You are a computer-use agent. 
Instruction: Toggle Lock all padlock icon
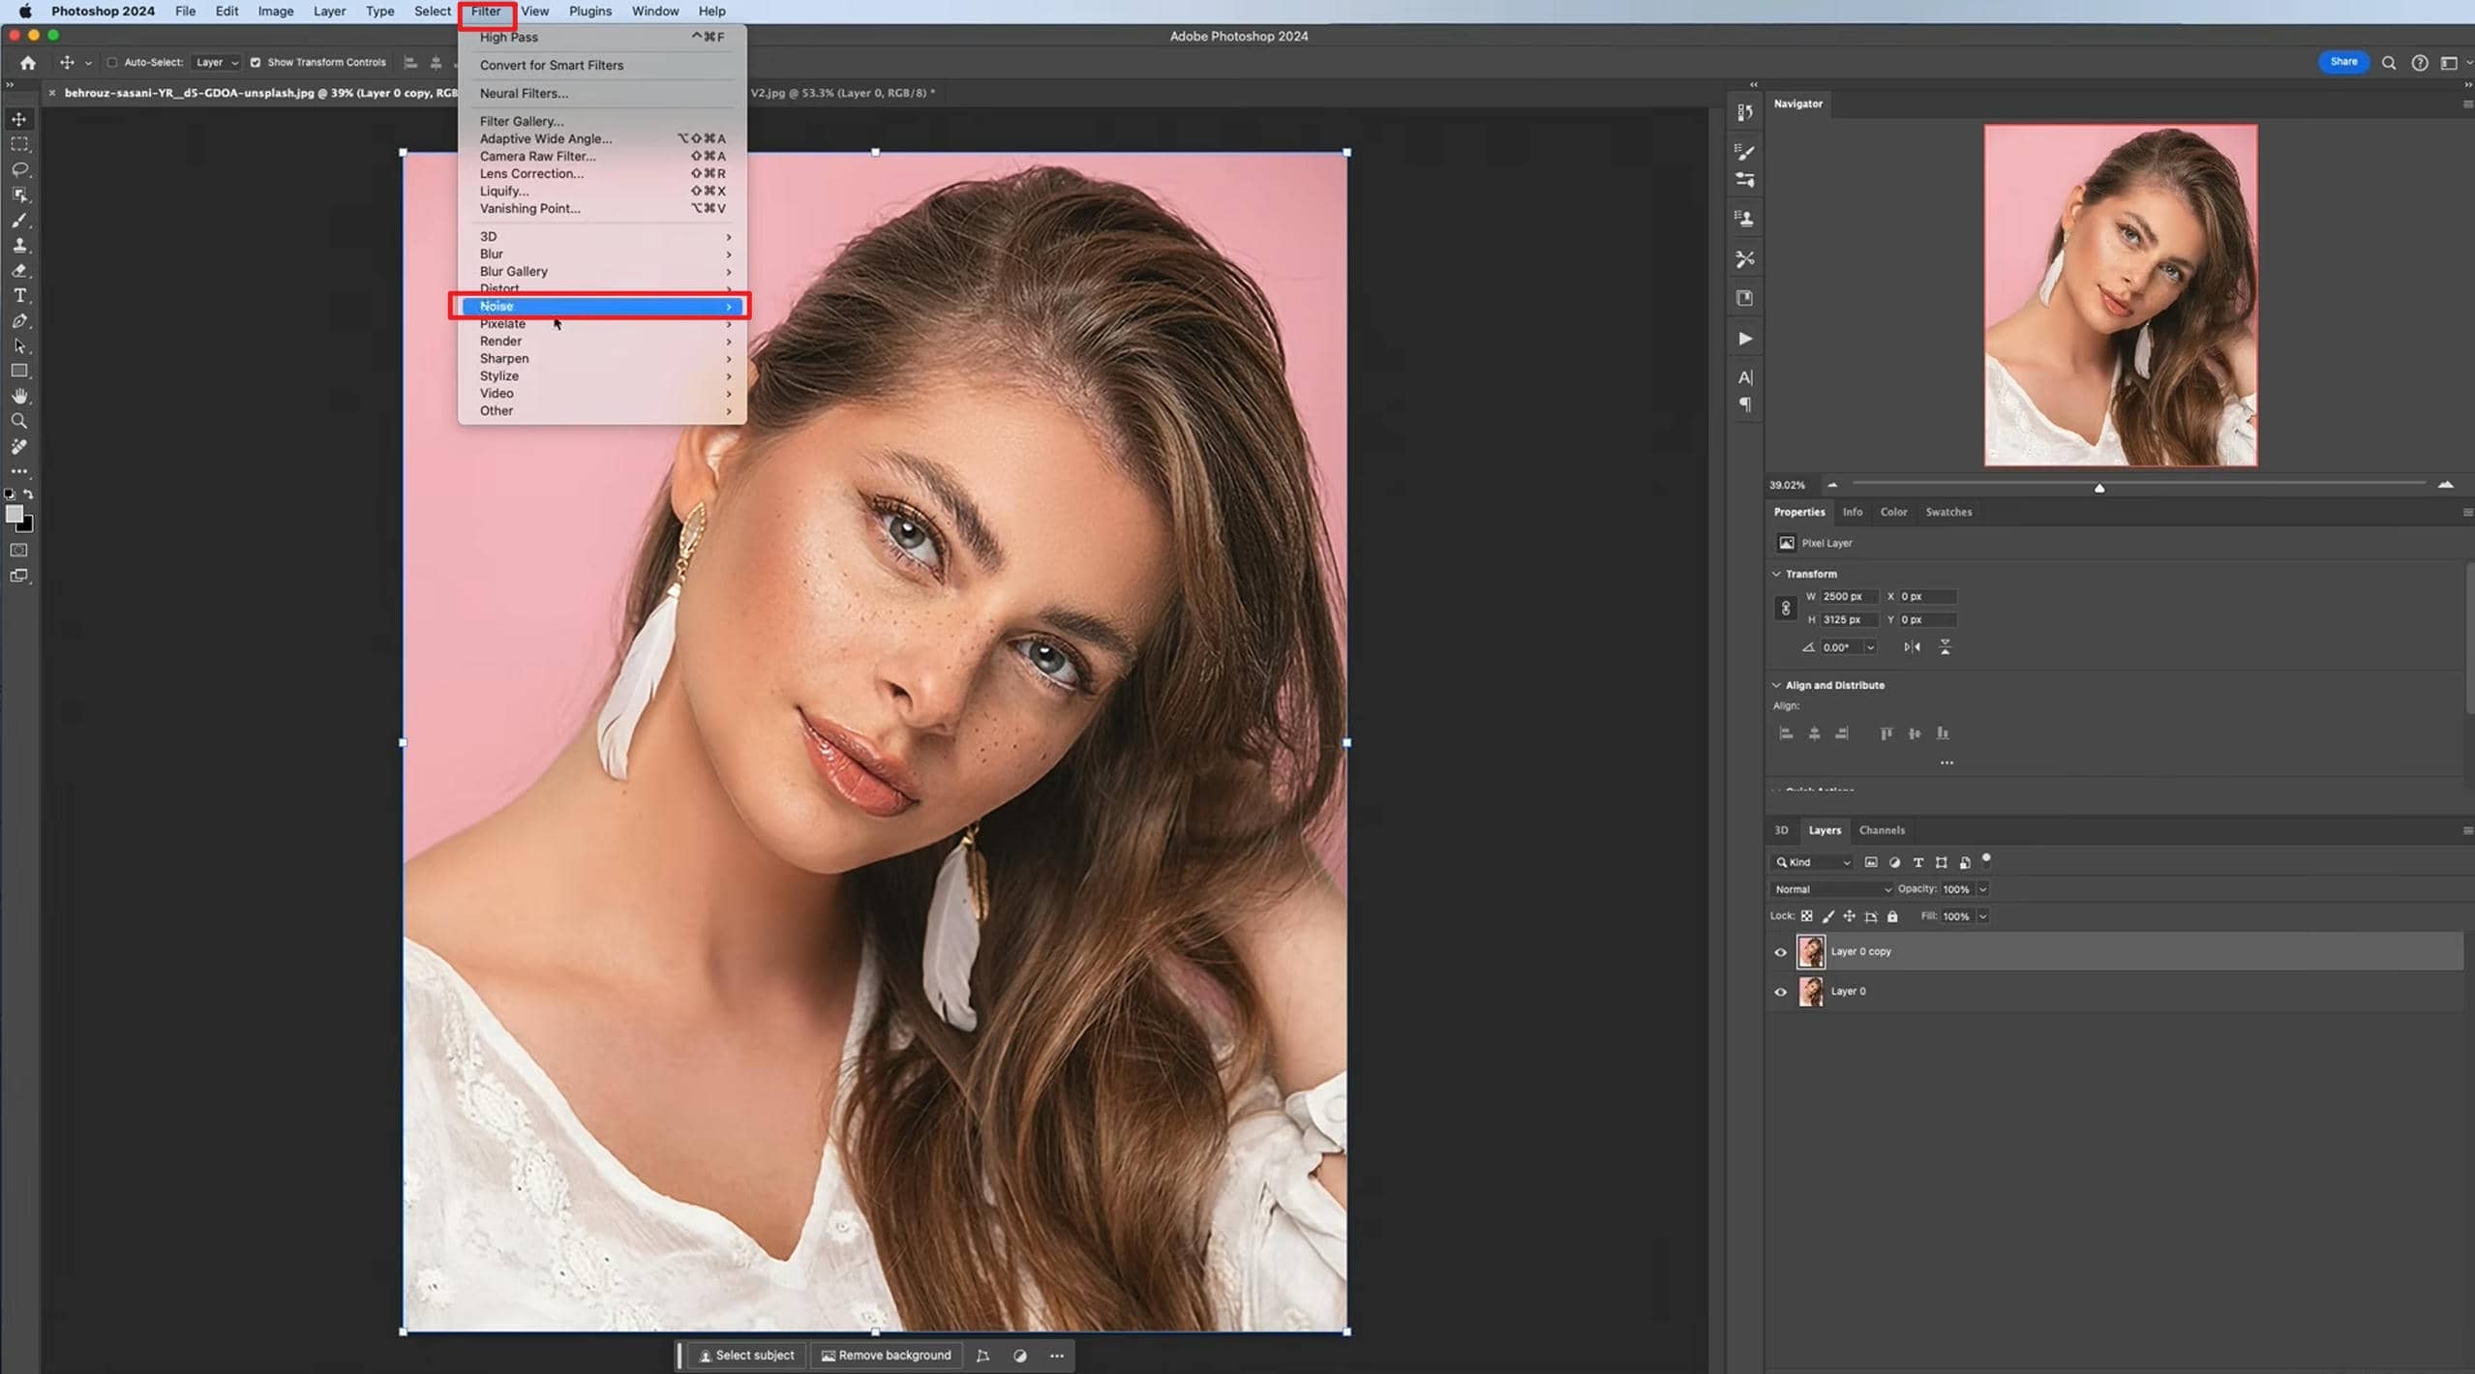click(x=1892, y=916)
